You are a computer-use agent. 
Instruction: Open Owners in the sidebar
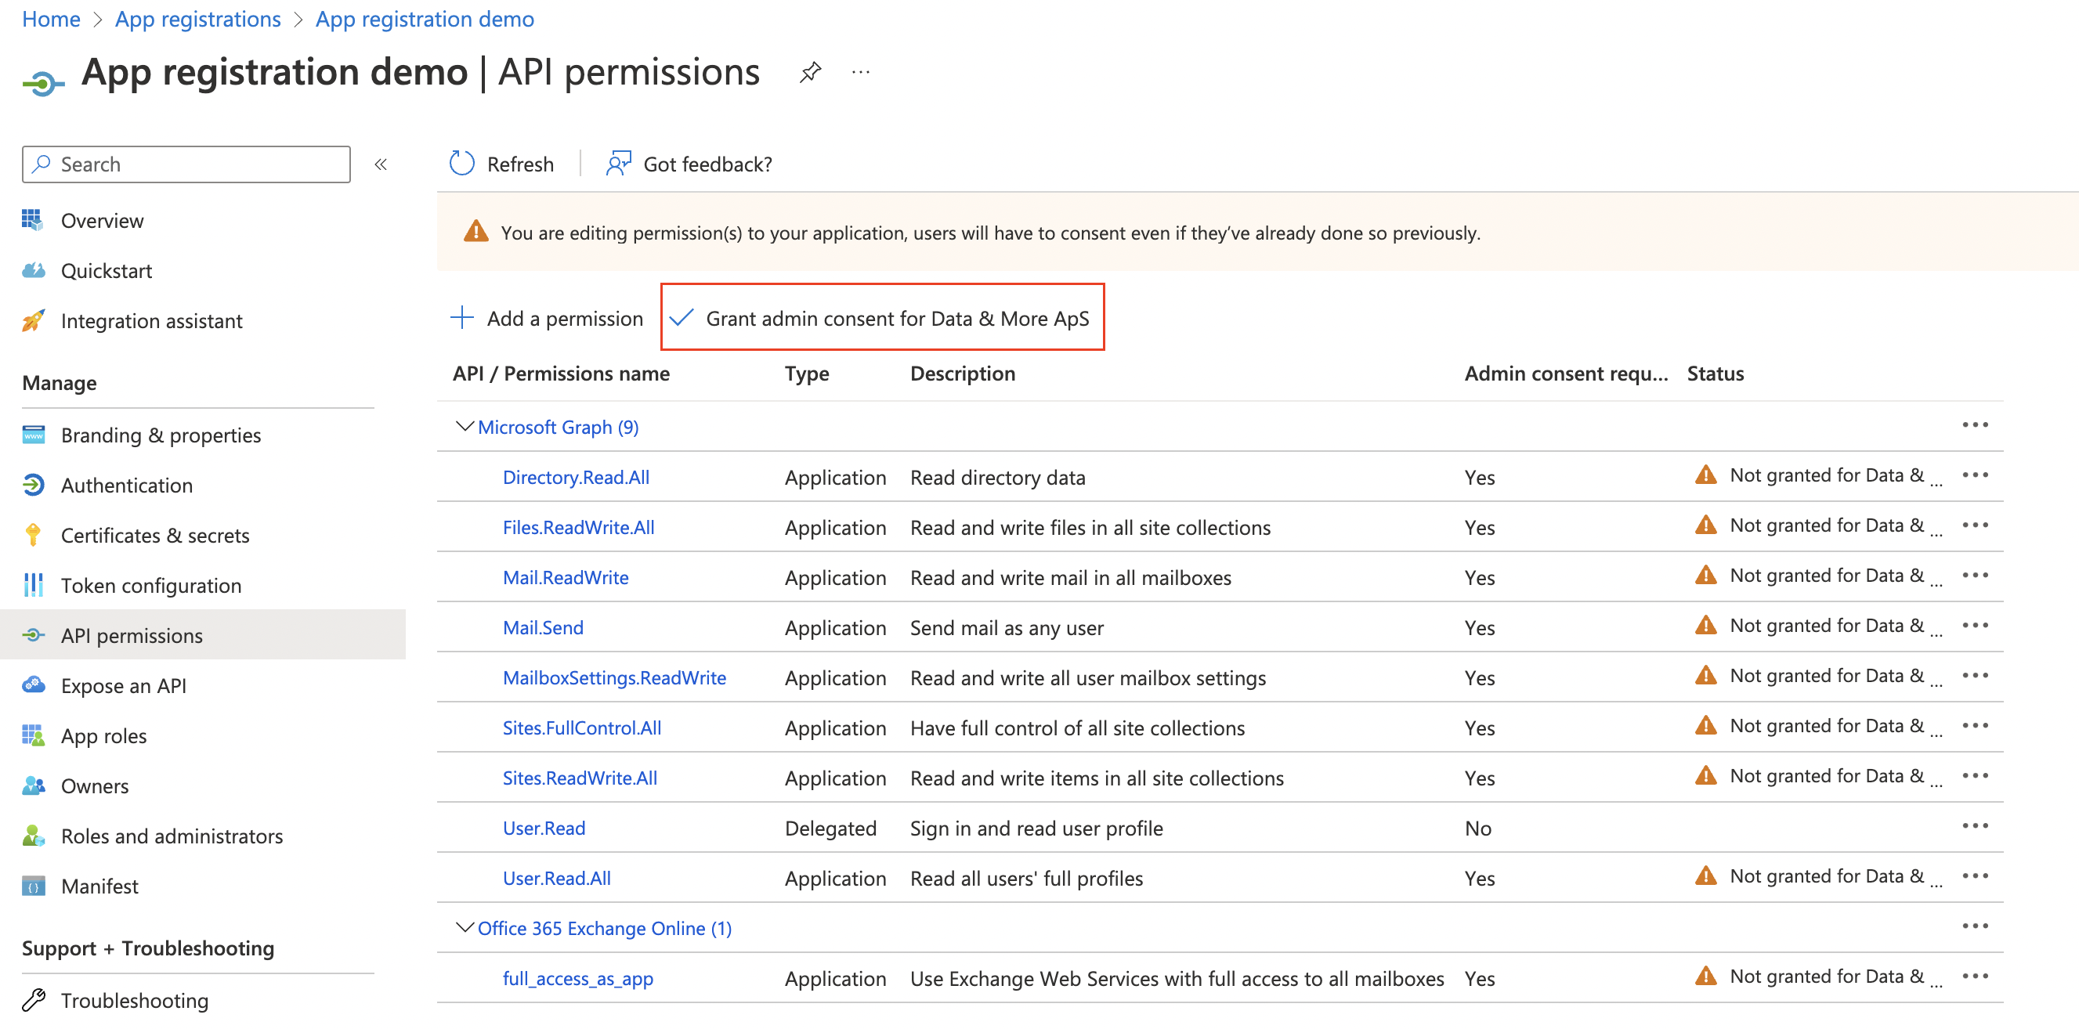[x=95, y=785]
